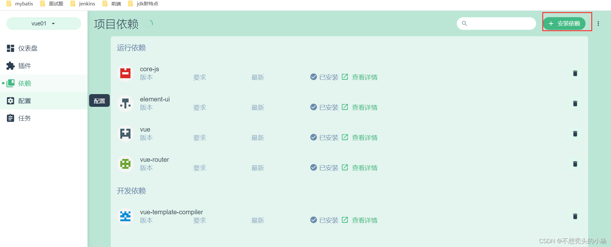The height and width of the screenshot is (247, 611).
Task: Click the external-link icon in core-js row
Action: tap(345, 77)
